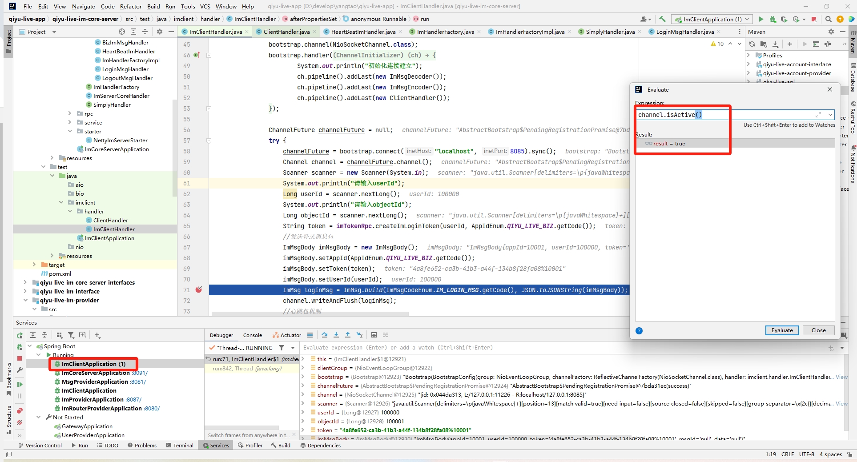Toggle the Notifications side panel
The width and height of the screenshot is (857, 462).
(x=853, y=164)
